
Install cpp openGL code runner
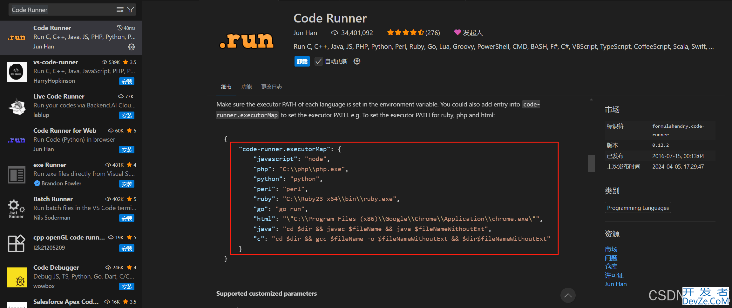tap(127, 248)
